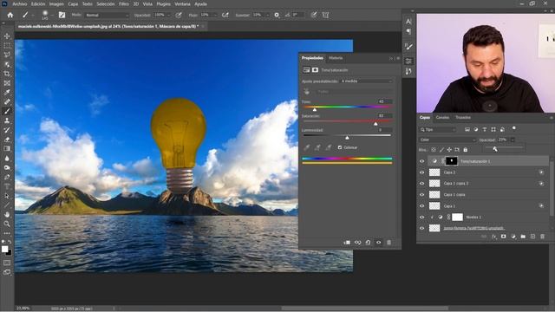This screenshot has height=312, width=555.
Task: Select the Zoom tool
Action: [x=7, y=224]
